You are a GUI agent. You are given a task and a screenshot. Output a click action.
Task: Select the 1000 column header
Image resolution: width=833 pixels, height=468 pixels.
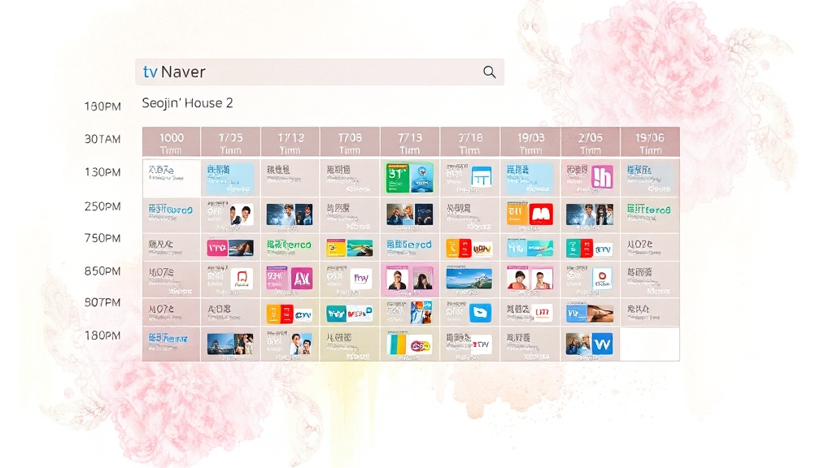[x=171, y=142]
